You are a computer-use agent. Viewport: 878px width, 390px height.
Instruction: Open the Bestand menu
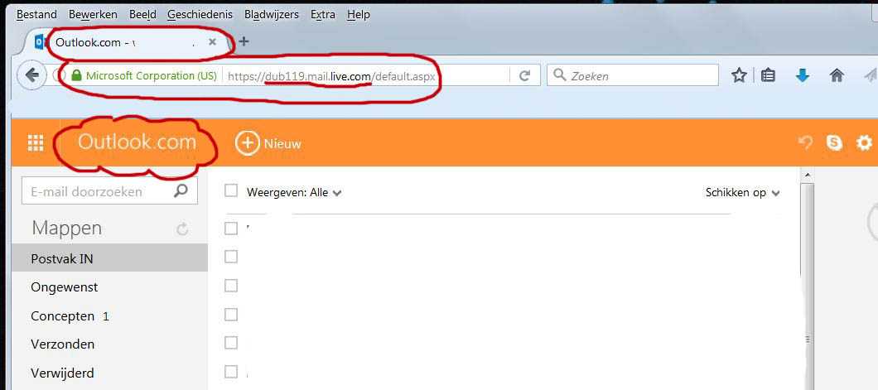point(36,15)
